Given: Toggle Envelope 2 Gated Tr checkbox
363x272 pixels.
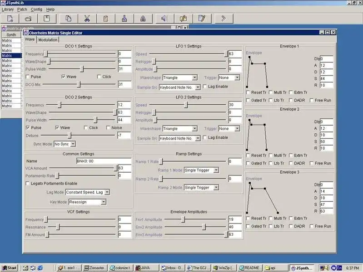Looking at the screenshot, I should pos(248,163).
